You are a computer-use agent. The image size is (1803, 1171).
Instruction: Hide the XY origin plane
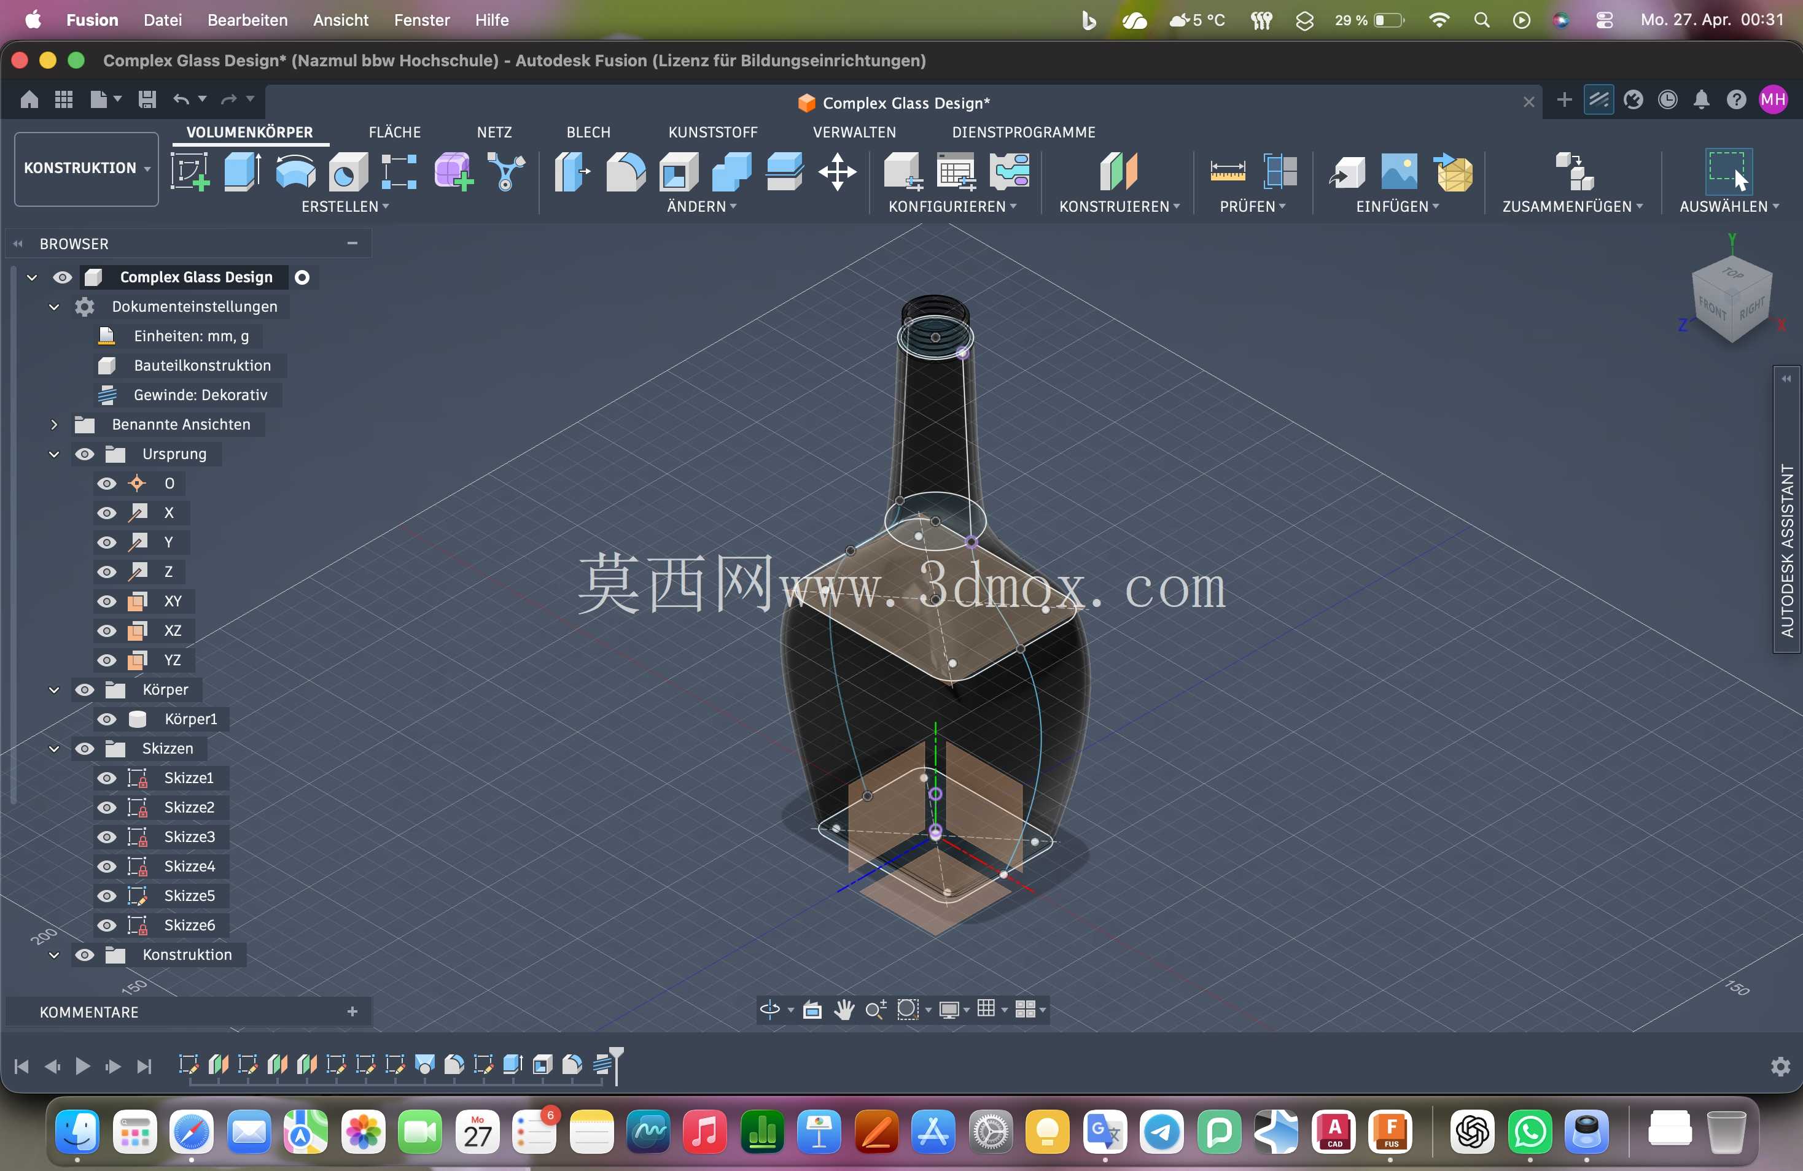coord(107,601)
